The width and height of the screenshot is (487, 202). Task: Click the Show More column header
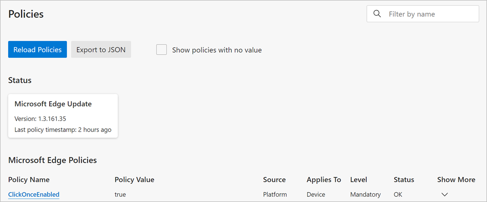pyautogui.click(x=456, y=180)
